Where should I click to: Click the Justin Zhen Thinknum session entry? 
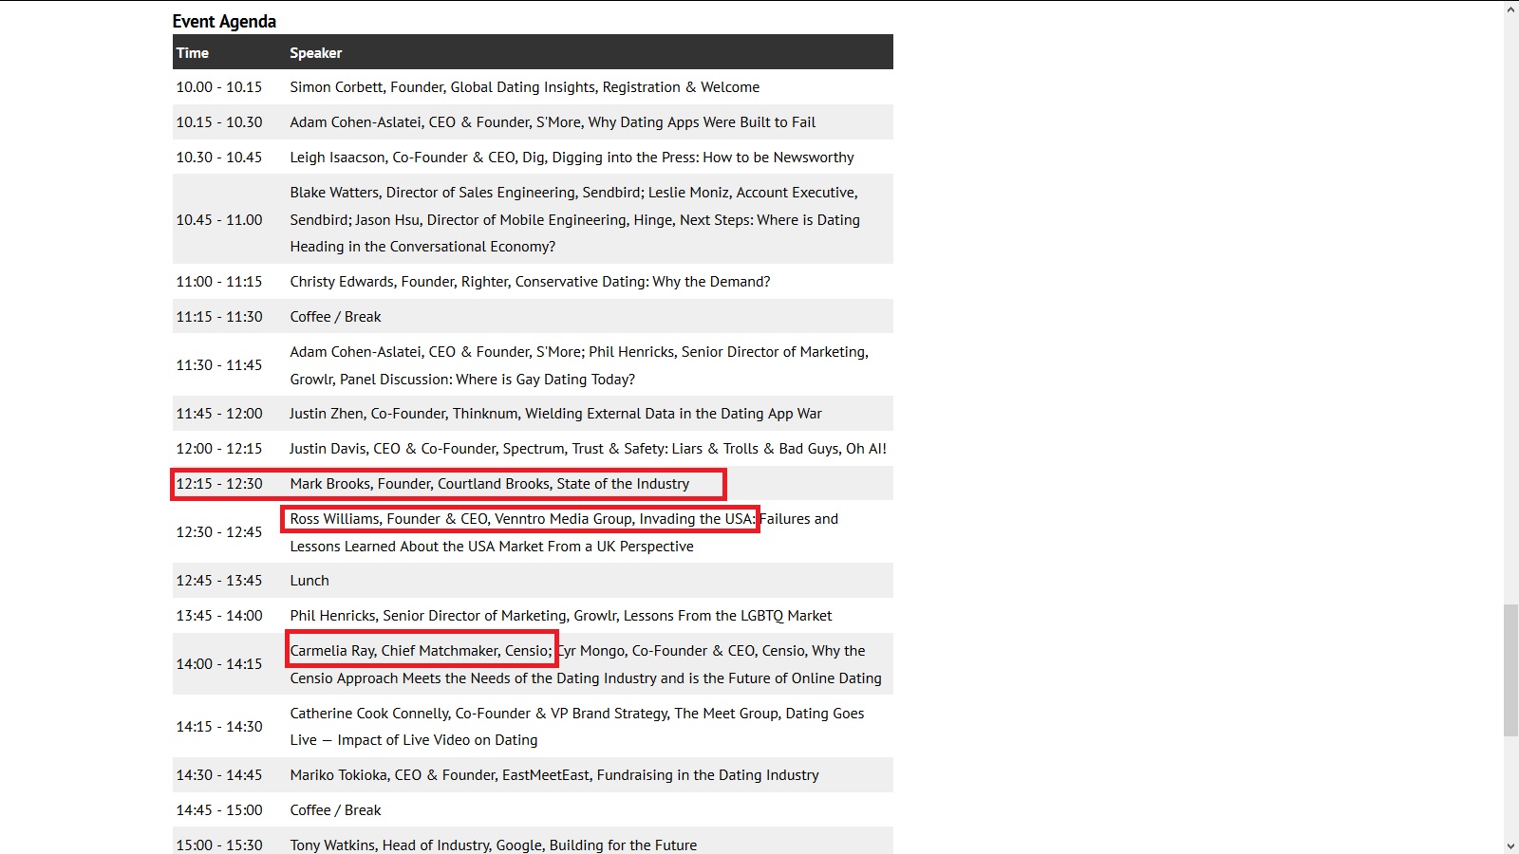(555, 414)
